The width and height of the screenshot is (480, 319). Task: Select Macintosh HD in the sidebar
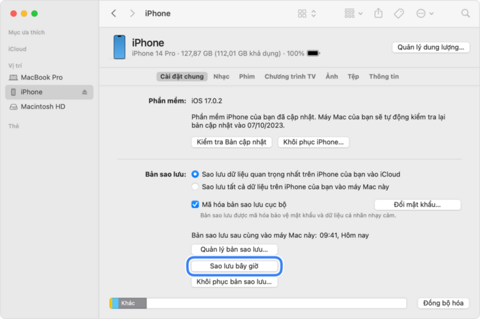49,107
